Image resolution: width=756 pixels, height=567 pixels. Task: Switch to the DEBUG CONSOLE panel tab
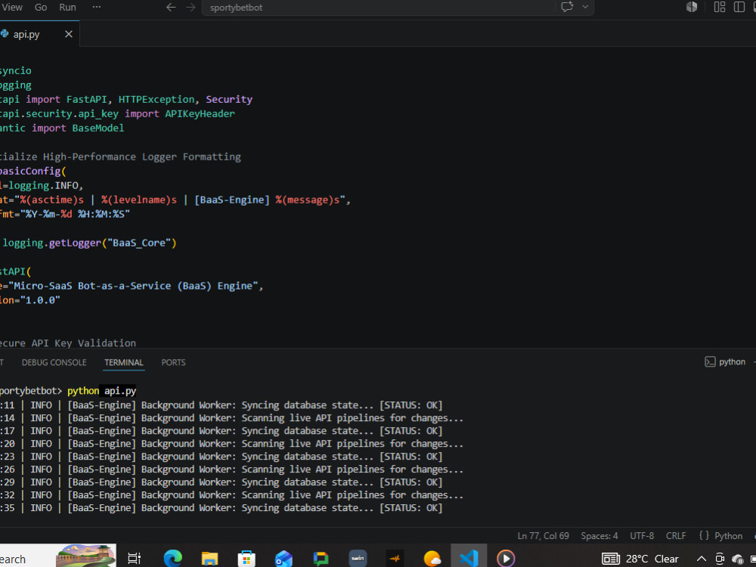[54, 362]
